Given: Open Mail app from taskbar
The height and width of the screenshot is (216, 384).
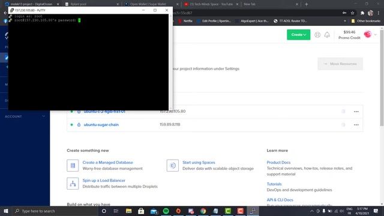Looking at the screenshot, I should tap(154, 211).
